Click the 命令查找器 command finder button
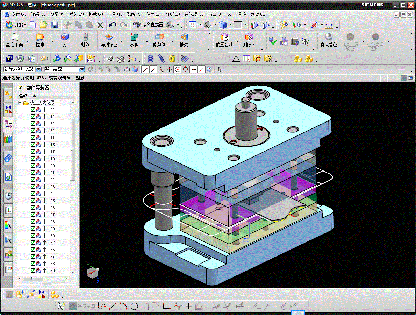 click(x=148, y=25)
